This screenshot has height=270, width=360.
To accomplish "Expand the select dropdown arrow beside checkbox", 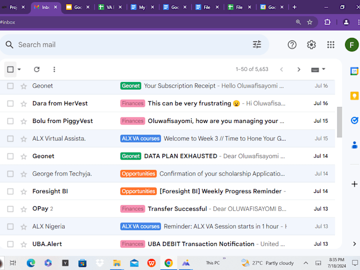I will coord(19,69).
